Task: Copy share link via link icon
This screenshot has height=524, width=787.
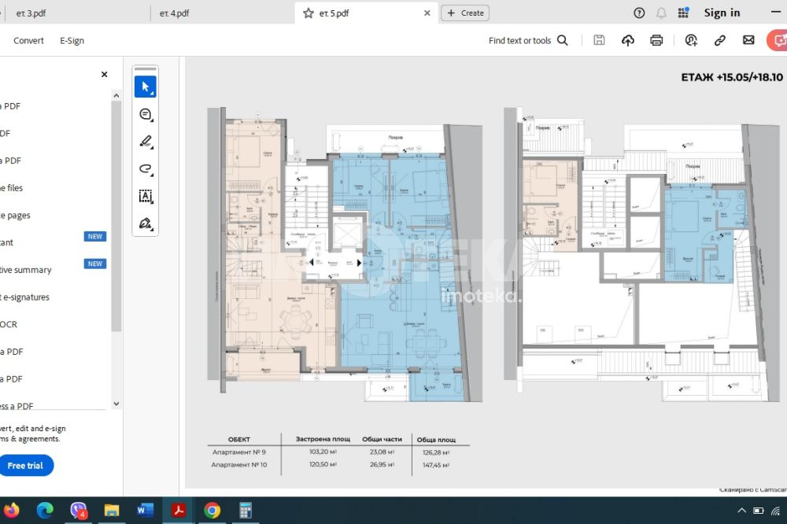Action: 719,41
